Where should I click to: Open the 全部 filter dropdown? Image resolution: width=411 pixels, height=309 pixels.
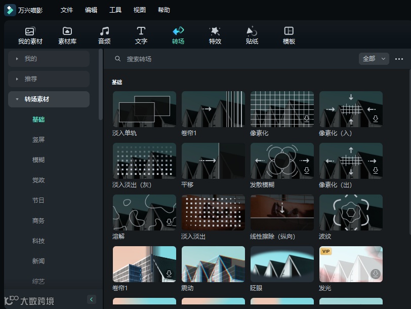pos(374,59)
